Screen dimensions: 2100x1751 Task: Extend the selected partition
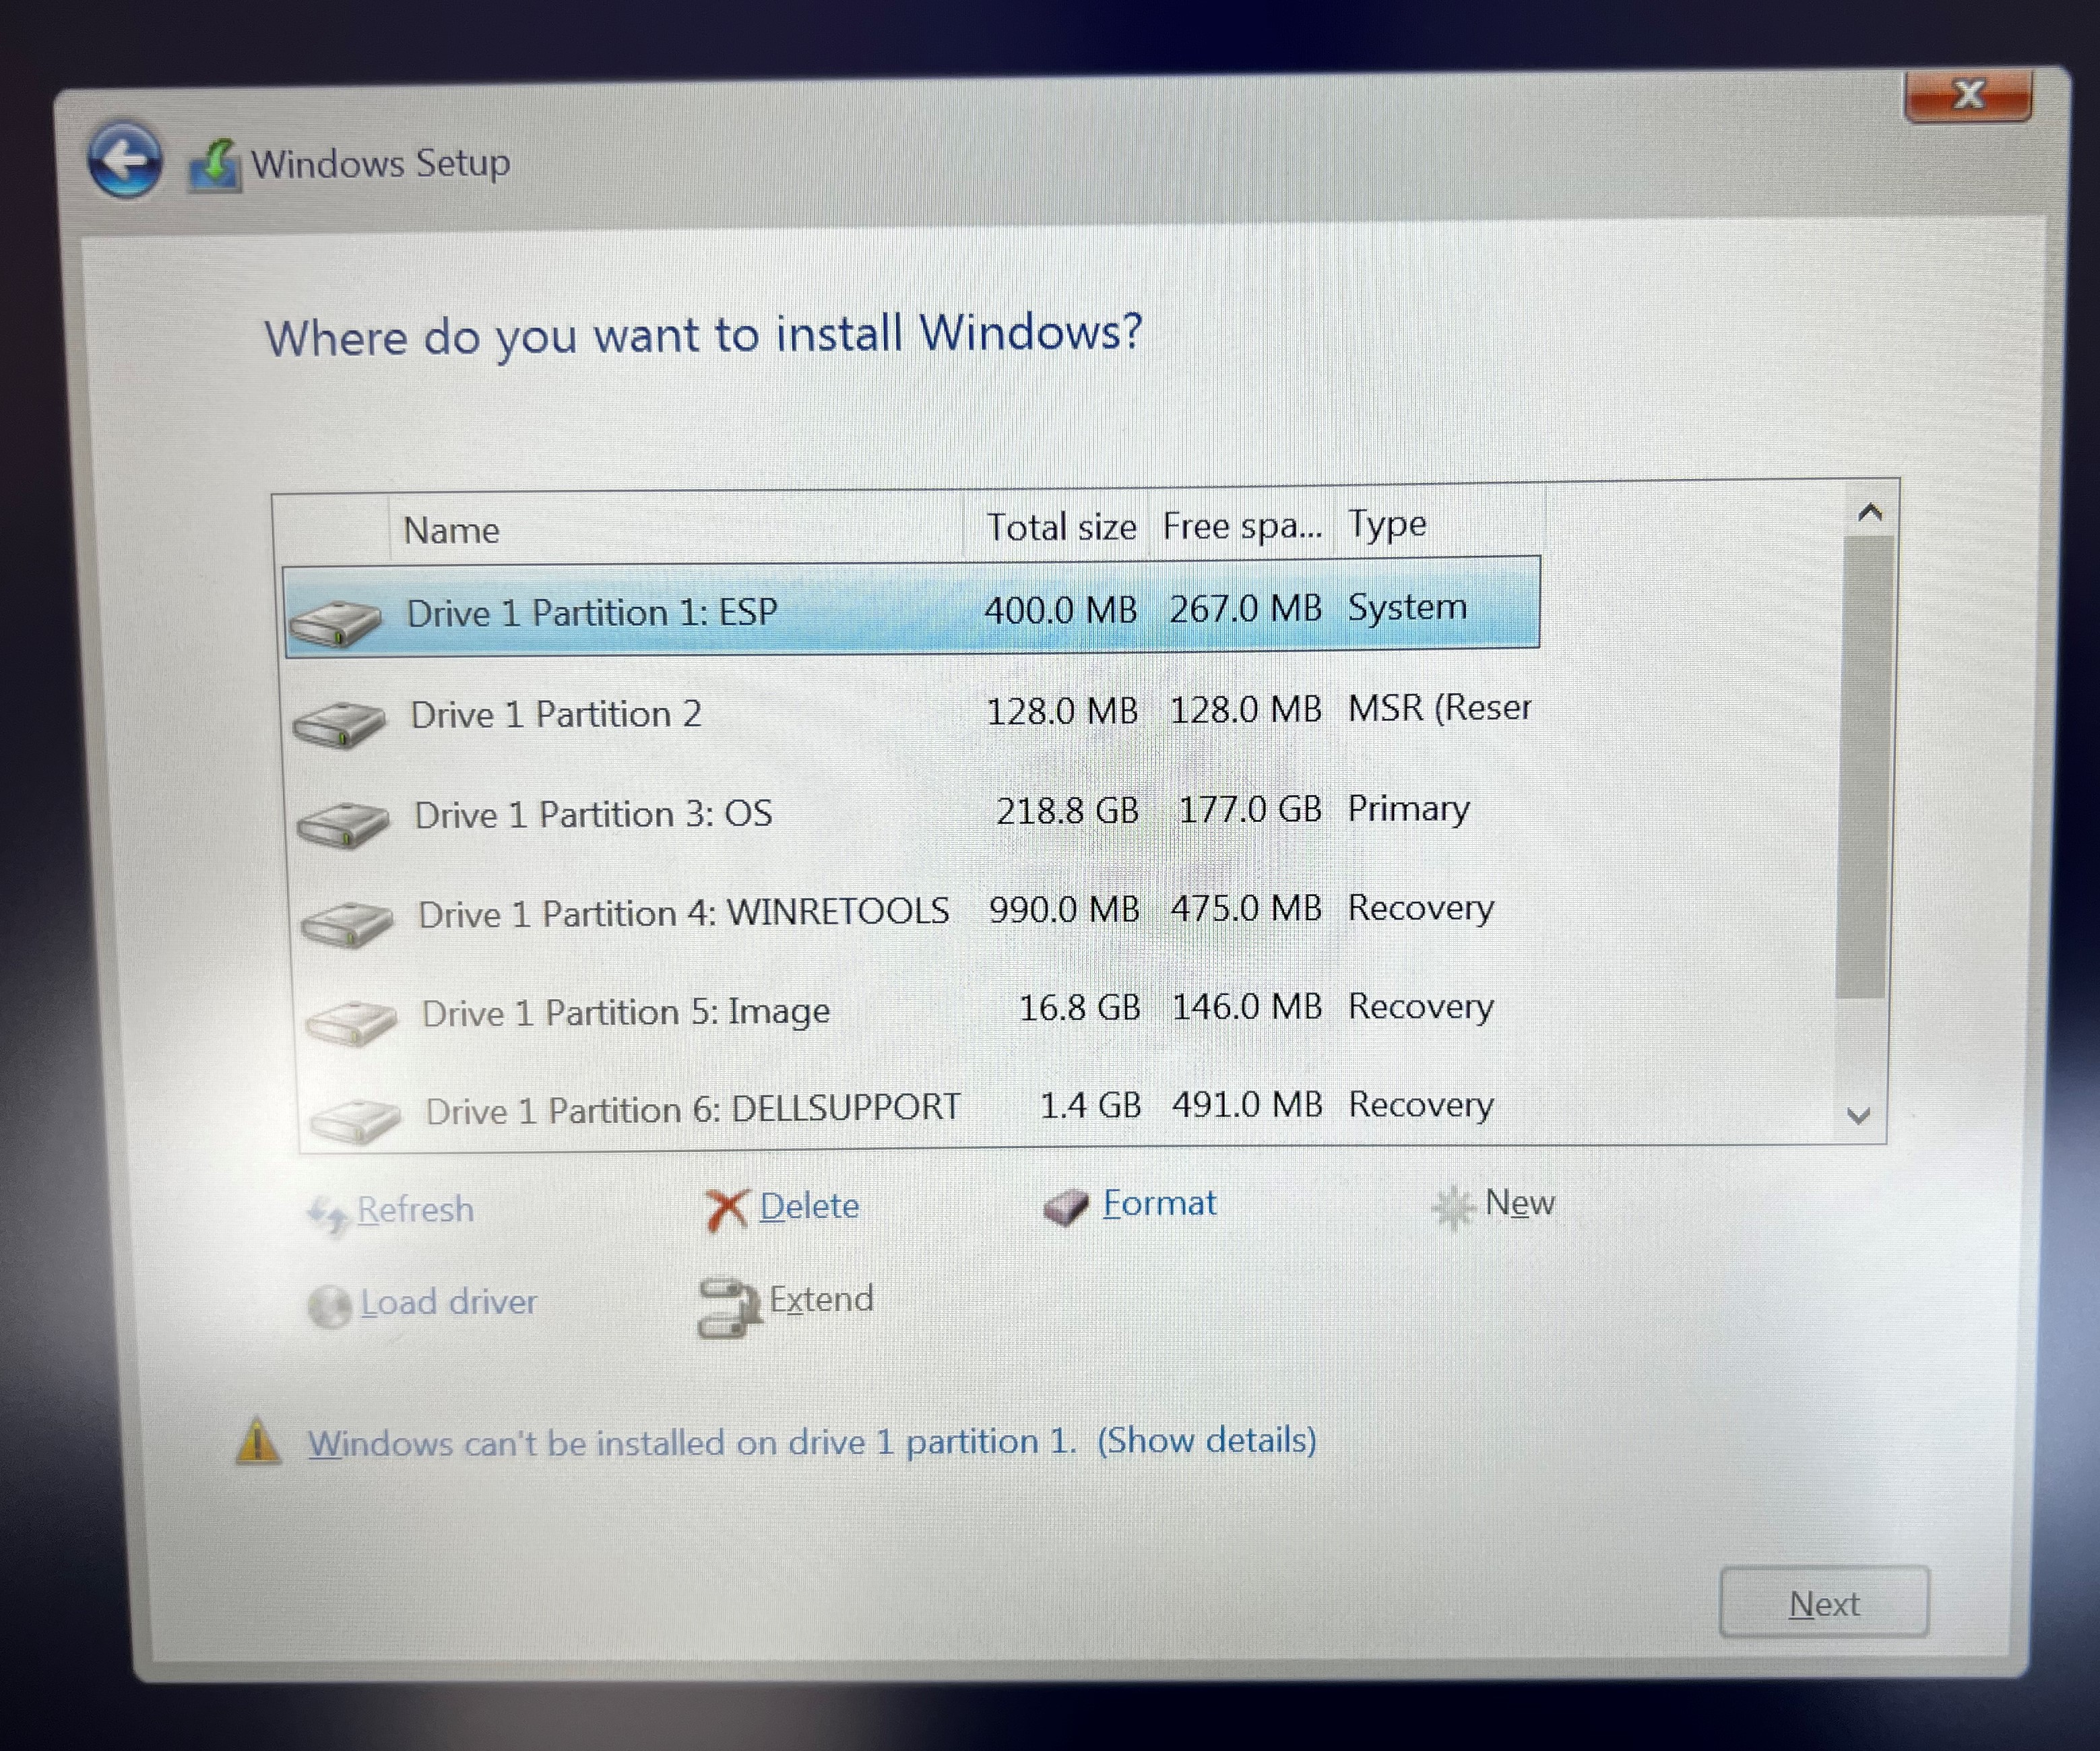click(x=821, y=1299)
